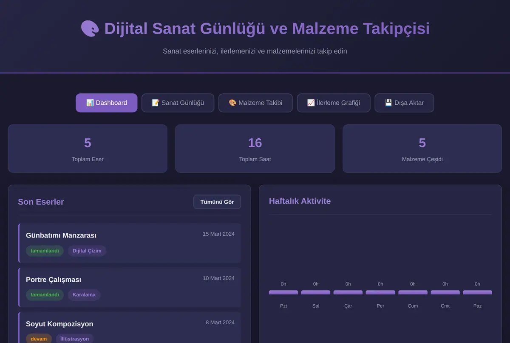Click the date 8 Mart 2024

coord(220,323)
